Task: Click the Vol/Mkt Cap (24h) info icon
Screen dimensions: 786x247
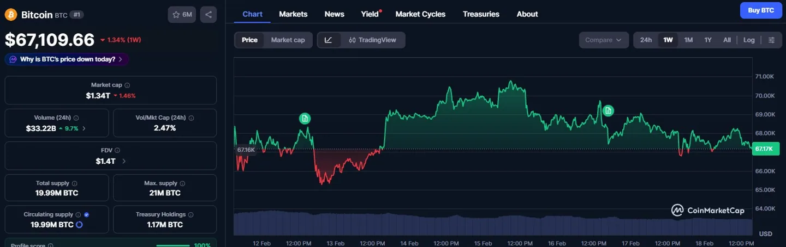Action: point(191,118)
